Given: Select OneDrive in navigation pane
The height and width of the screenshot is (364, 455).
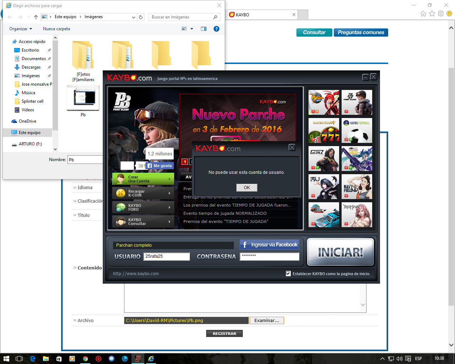Looking at the screenshot, I should pos(28,121).
